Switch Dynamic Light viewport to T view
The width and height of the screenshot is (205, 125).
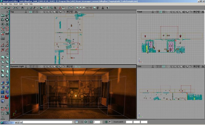pos(30,67)
